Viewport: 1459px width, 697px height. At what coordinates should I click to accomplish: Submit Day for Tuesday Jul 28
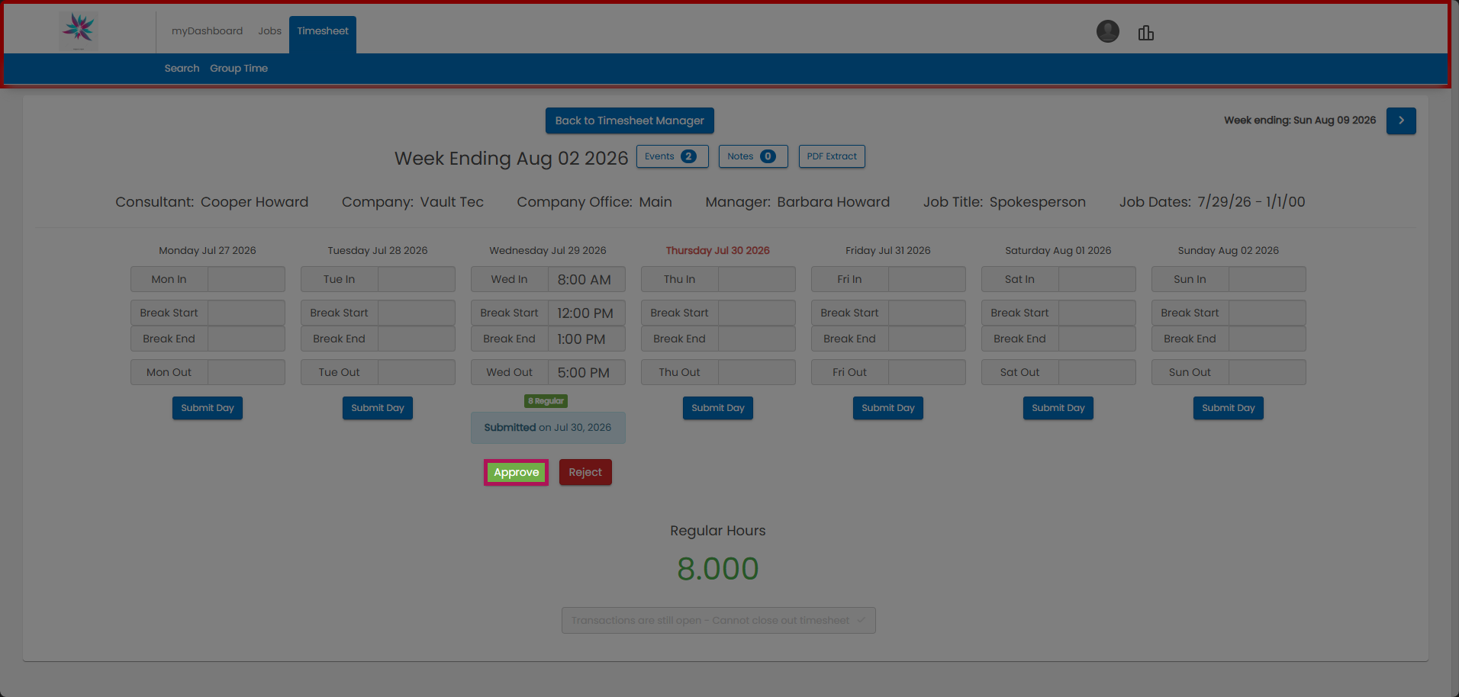[x=378, y=408]
